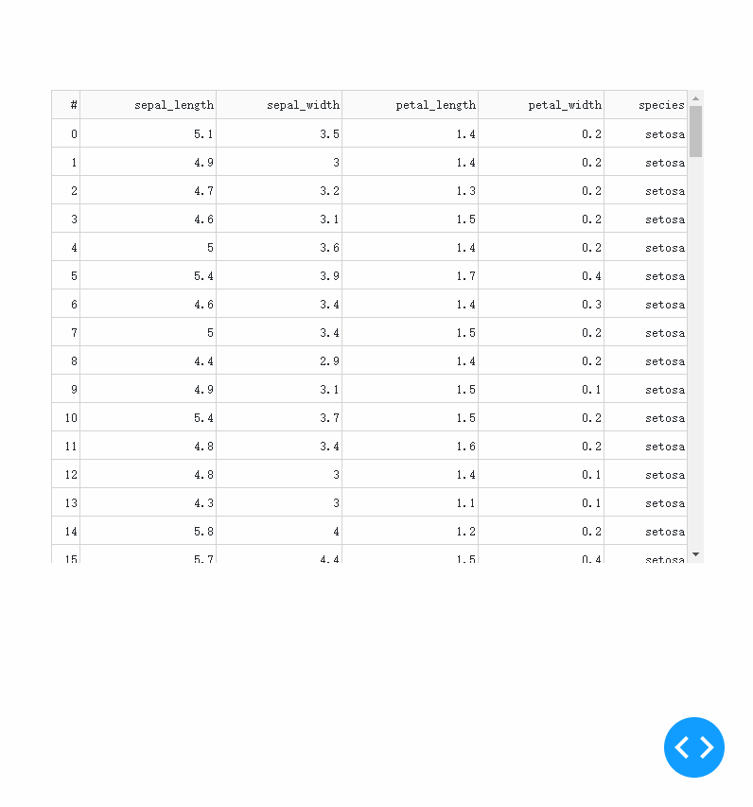Click the sepal_width column header
753x807 pixels.
[x=279, y=105]
